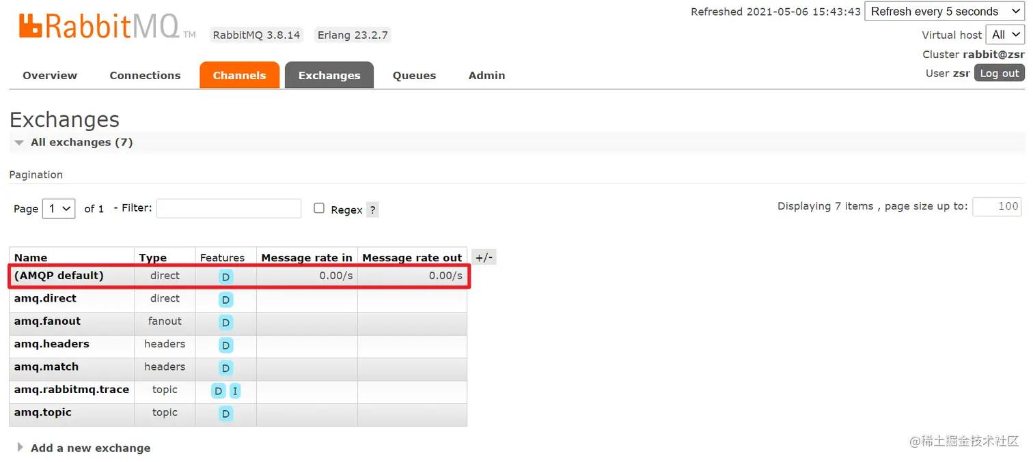
Task: Click the D badge of the (AMQP default) row
Action: pyautogui.click(x=225, y=277)
